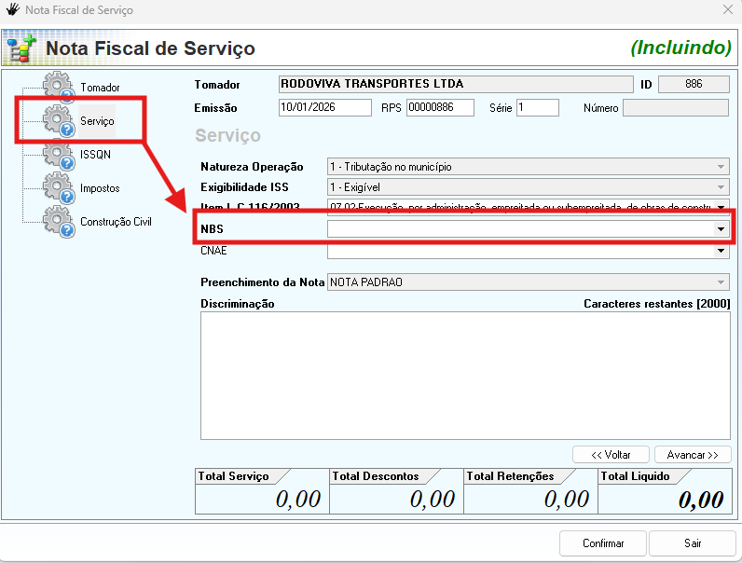Click the << Voltar button
The image size is (742, 563).
[x=611, y=455]
